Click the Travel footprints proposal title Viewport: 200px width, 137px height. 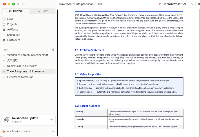click(76, 4)
